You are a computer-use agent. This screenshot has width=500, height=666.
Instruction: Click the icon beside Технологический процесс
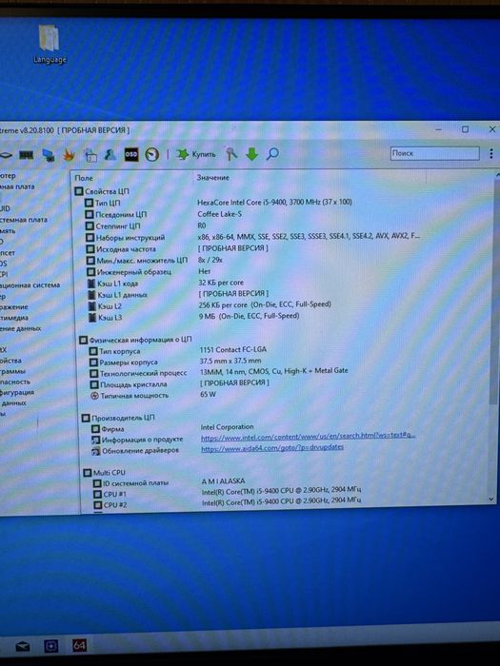click(x=93, y=374)
